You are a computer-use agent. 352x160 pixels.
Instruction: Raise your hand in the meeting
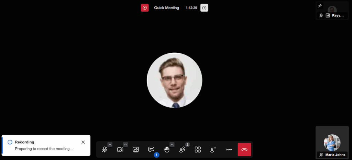point(167,150)
